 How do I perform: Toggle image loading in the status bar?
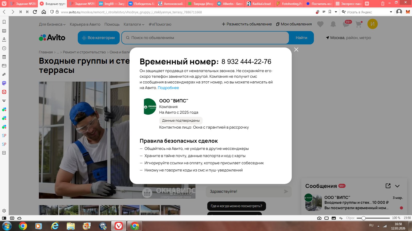334,218
